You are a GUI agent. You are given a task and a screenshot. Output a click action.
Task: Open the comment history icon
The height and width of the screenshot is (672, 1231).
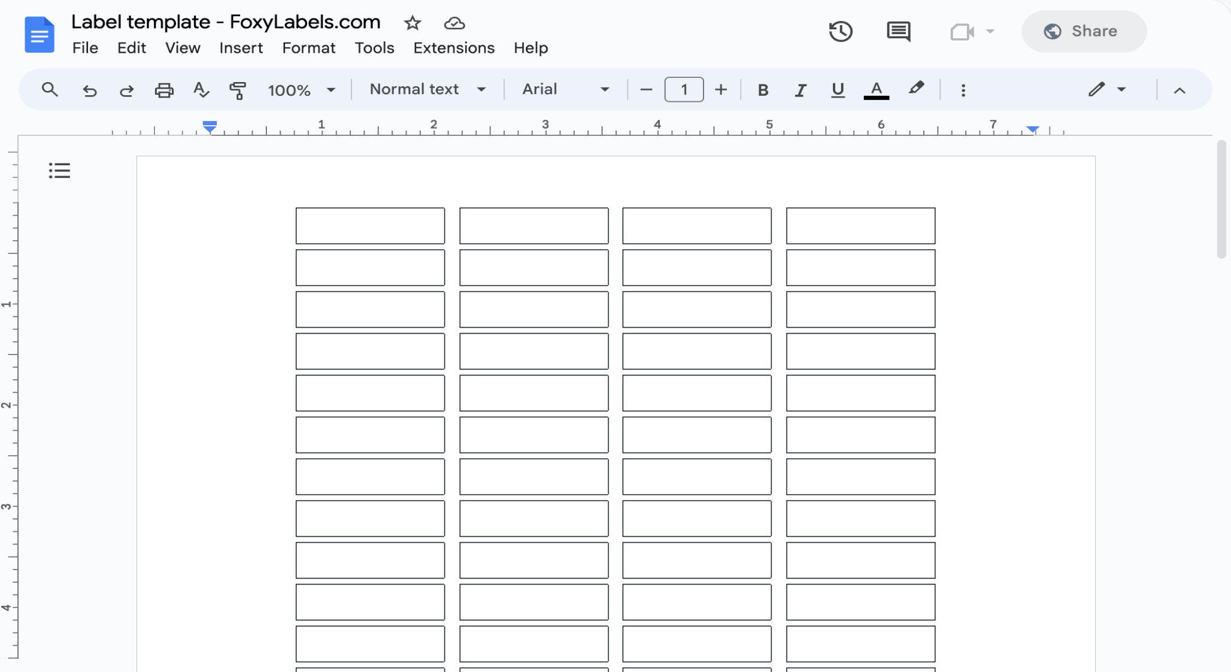[899, 31]
